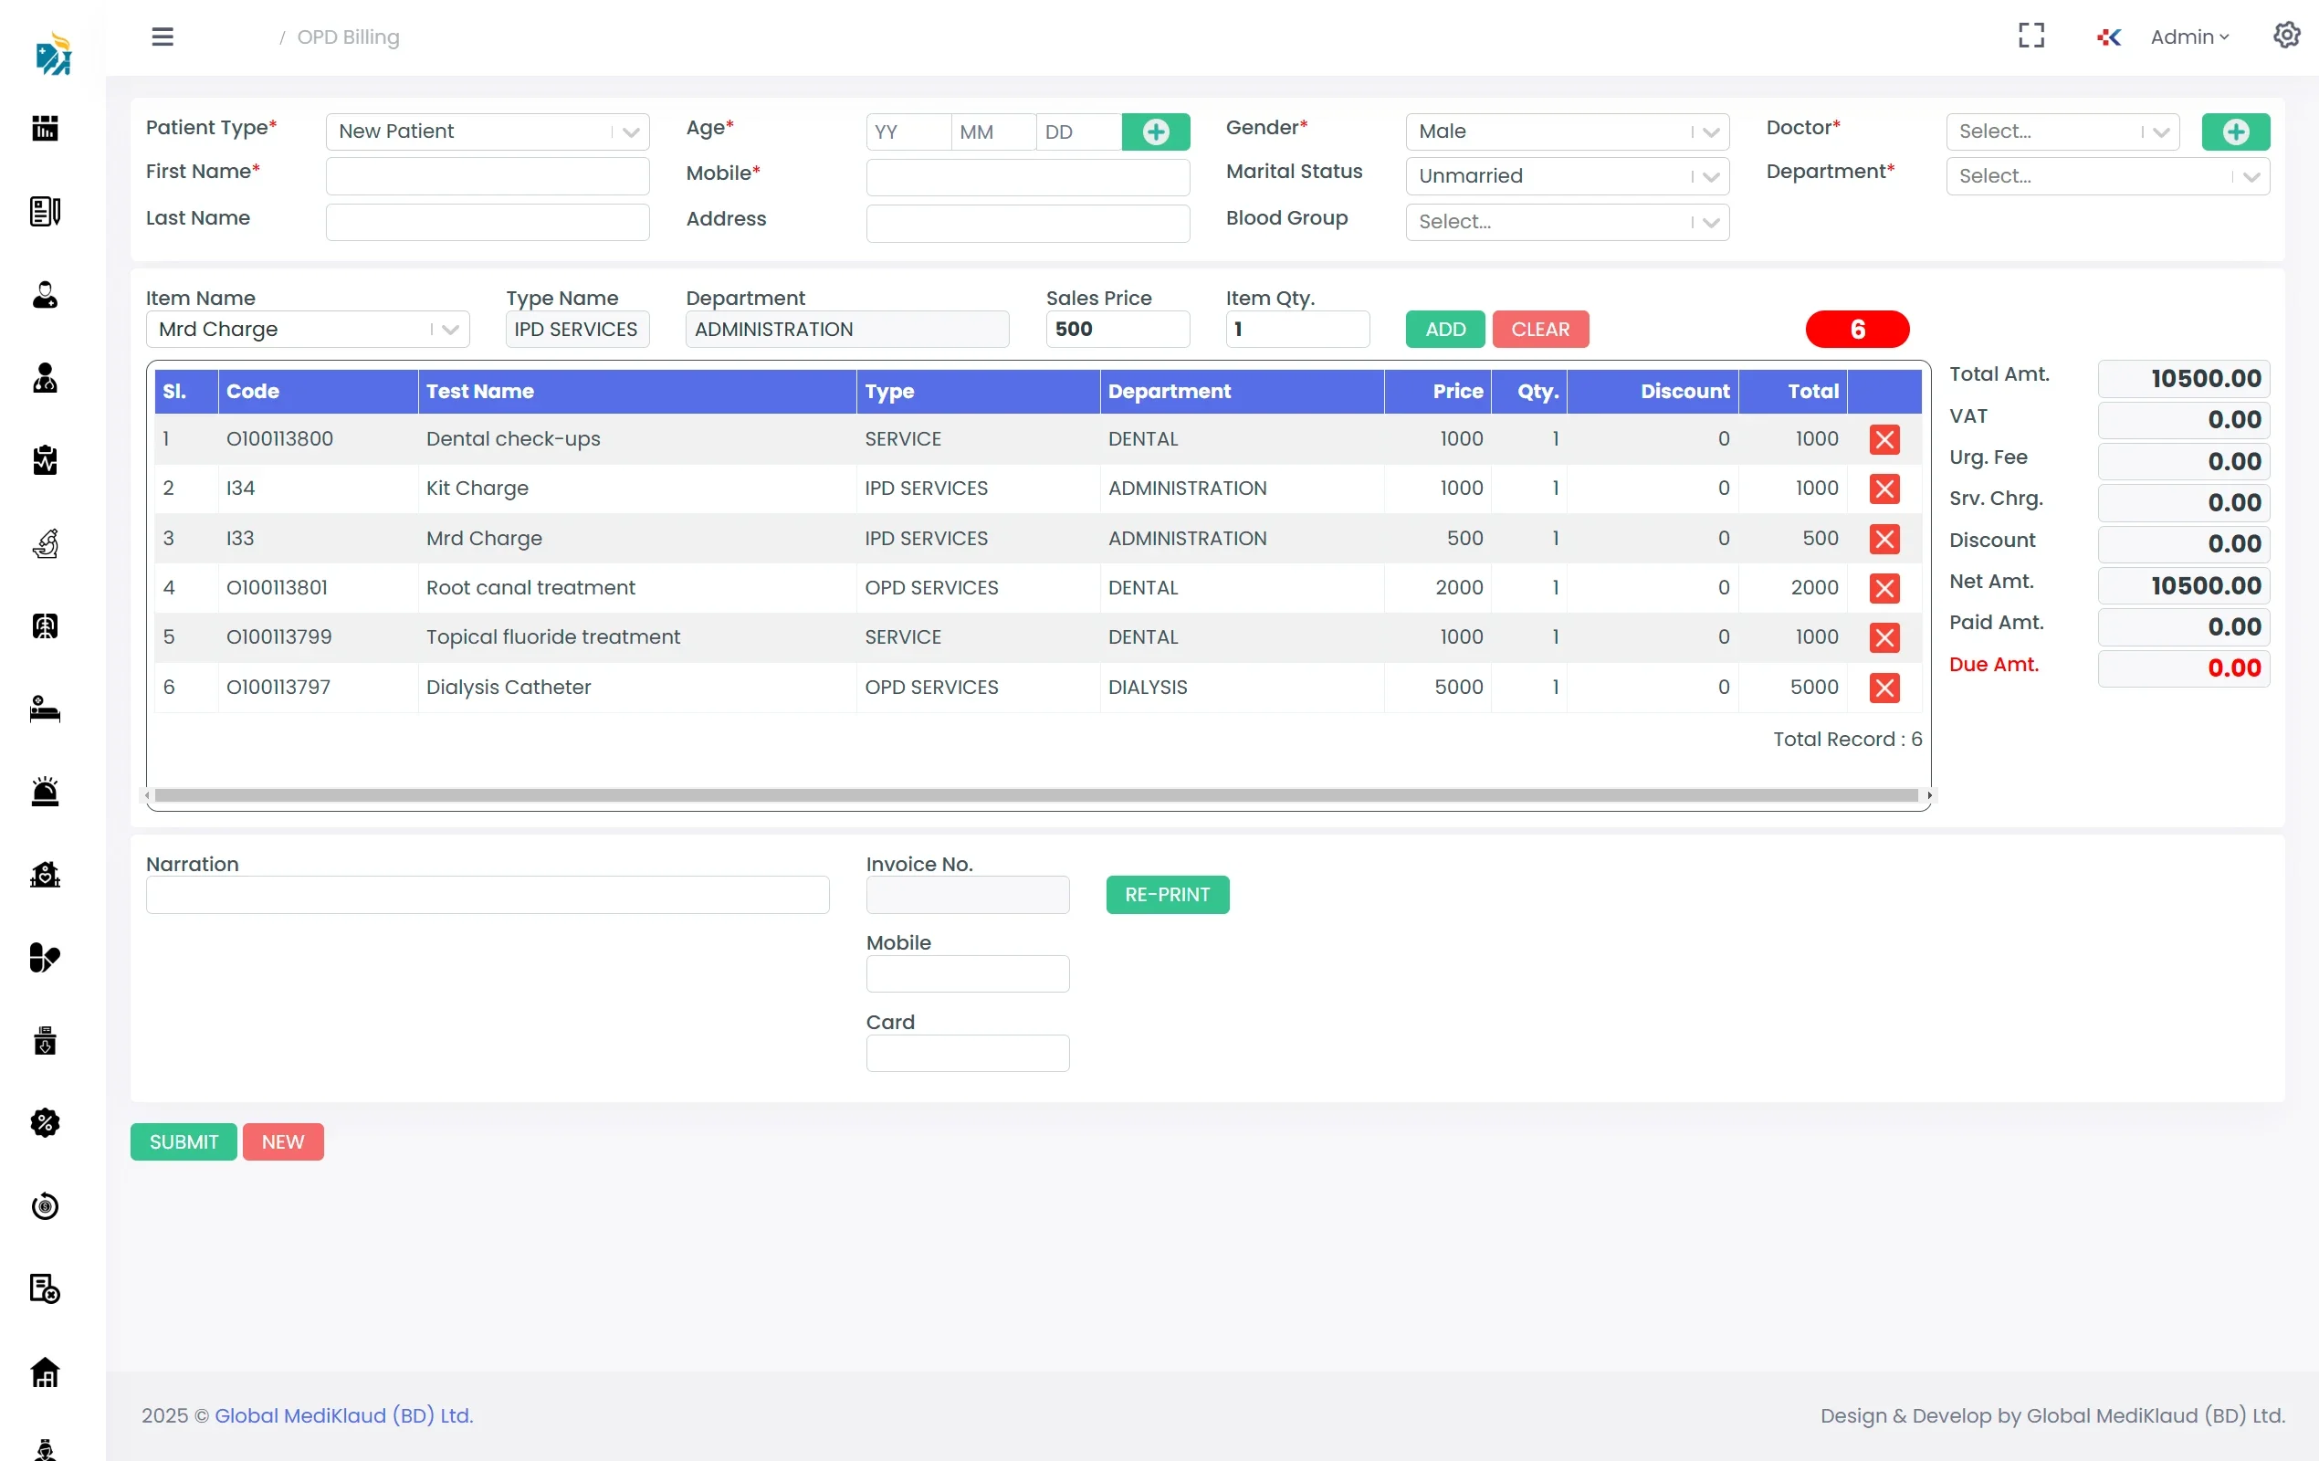Remove the Dialysis Catheter row with red X

click(1884, 688)
